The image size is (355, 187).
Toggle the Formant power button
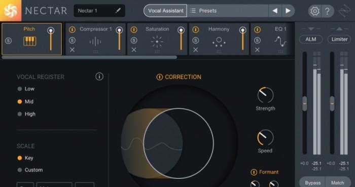pos(254,172)
